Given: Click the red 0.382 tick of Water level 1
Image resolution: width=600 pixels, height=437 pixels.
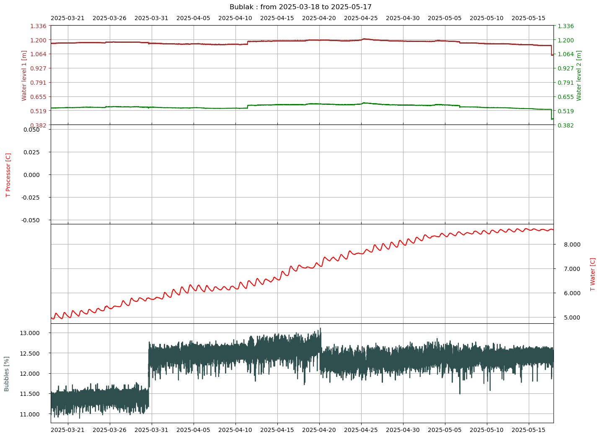Looking at the screenshot, I should click(x=38, y=125).
